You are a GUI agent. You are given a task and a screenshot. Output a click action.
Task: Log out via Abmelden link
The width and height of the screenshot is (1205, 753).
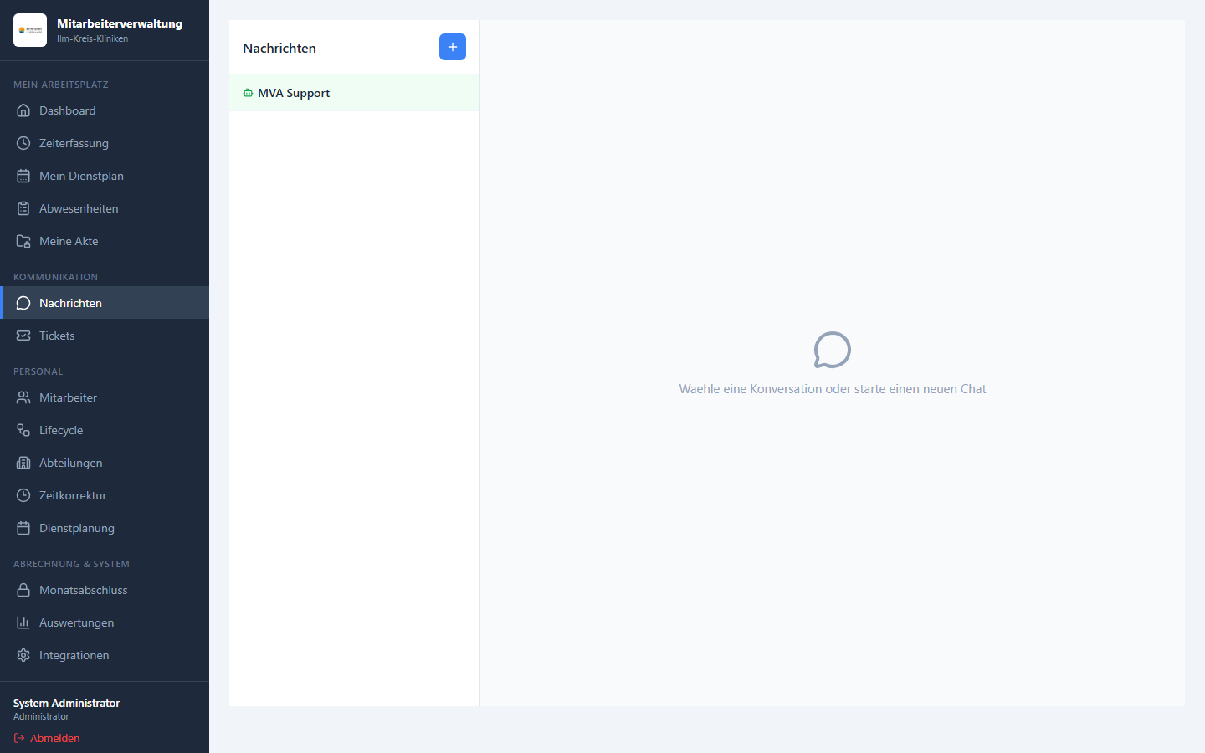point(47,738)
